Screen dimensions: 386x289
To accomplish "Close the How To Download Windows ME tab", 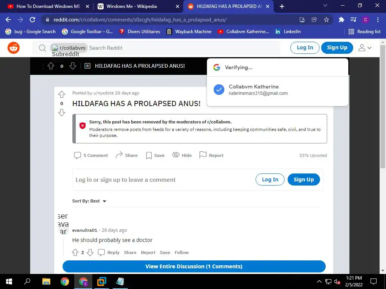I will coord(87,6).
